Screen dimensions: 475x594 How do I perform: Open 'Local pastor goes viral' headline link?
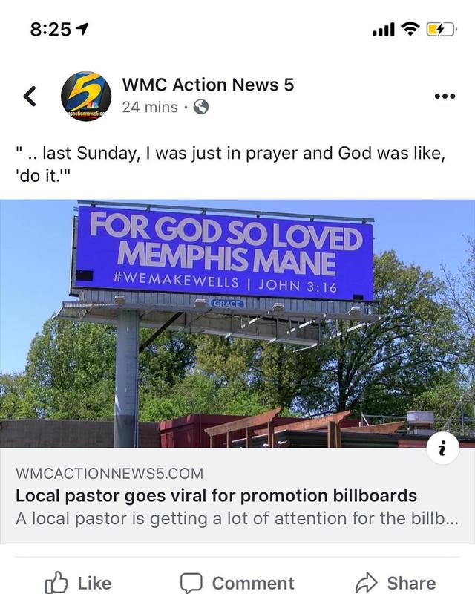[217, 495]
